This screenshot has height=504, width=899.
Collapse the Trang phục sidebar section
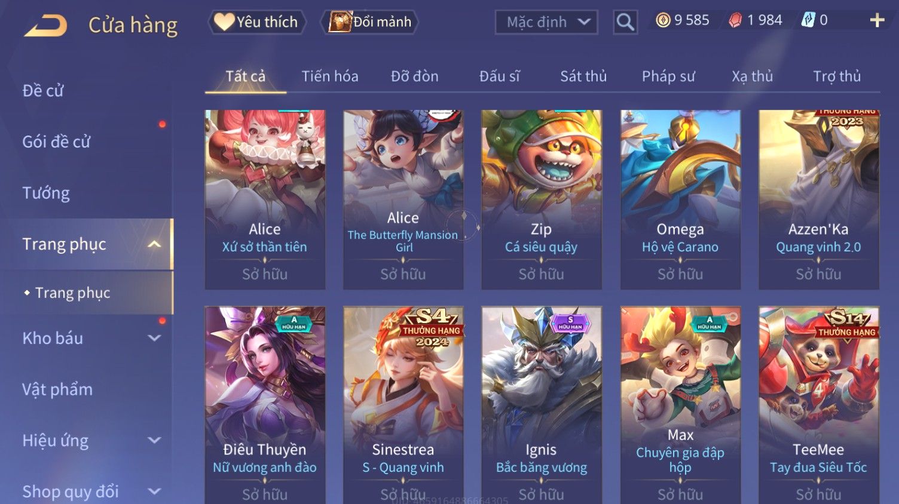coord(154,244)
